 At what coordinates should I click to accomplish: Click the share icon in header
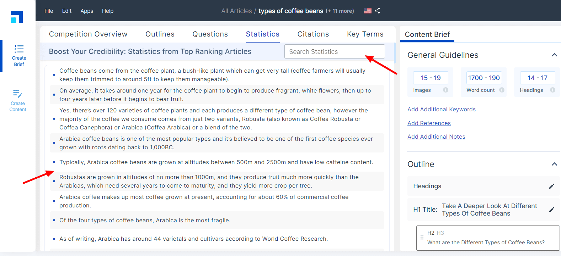click(x=377, y=11)
